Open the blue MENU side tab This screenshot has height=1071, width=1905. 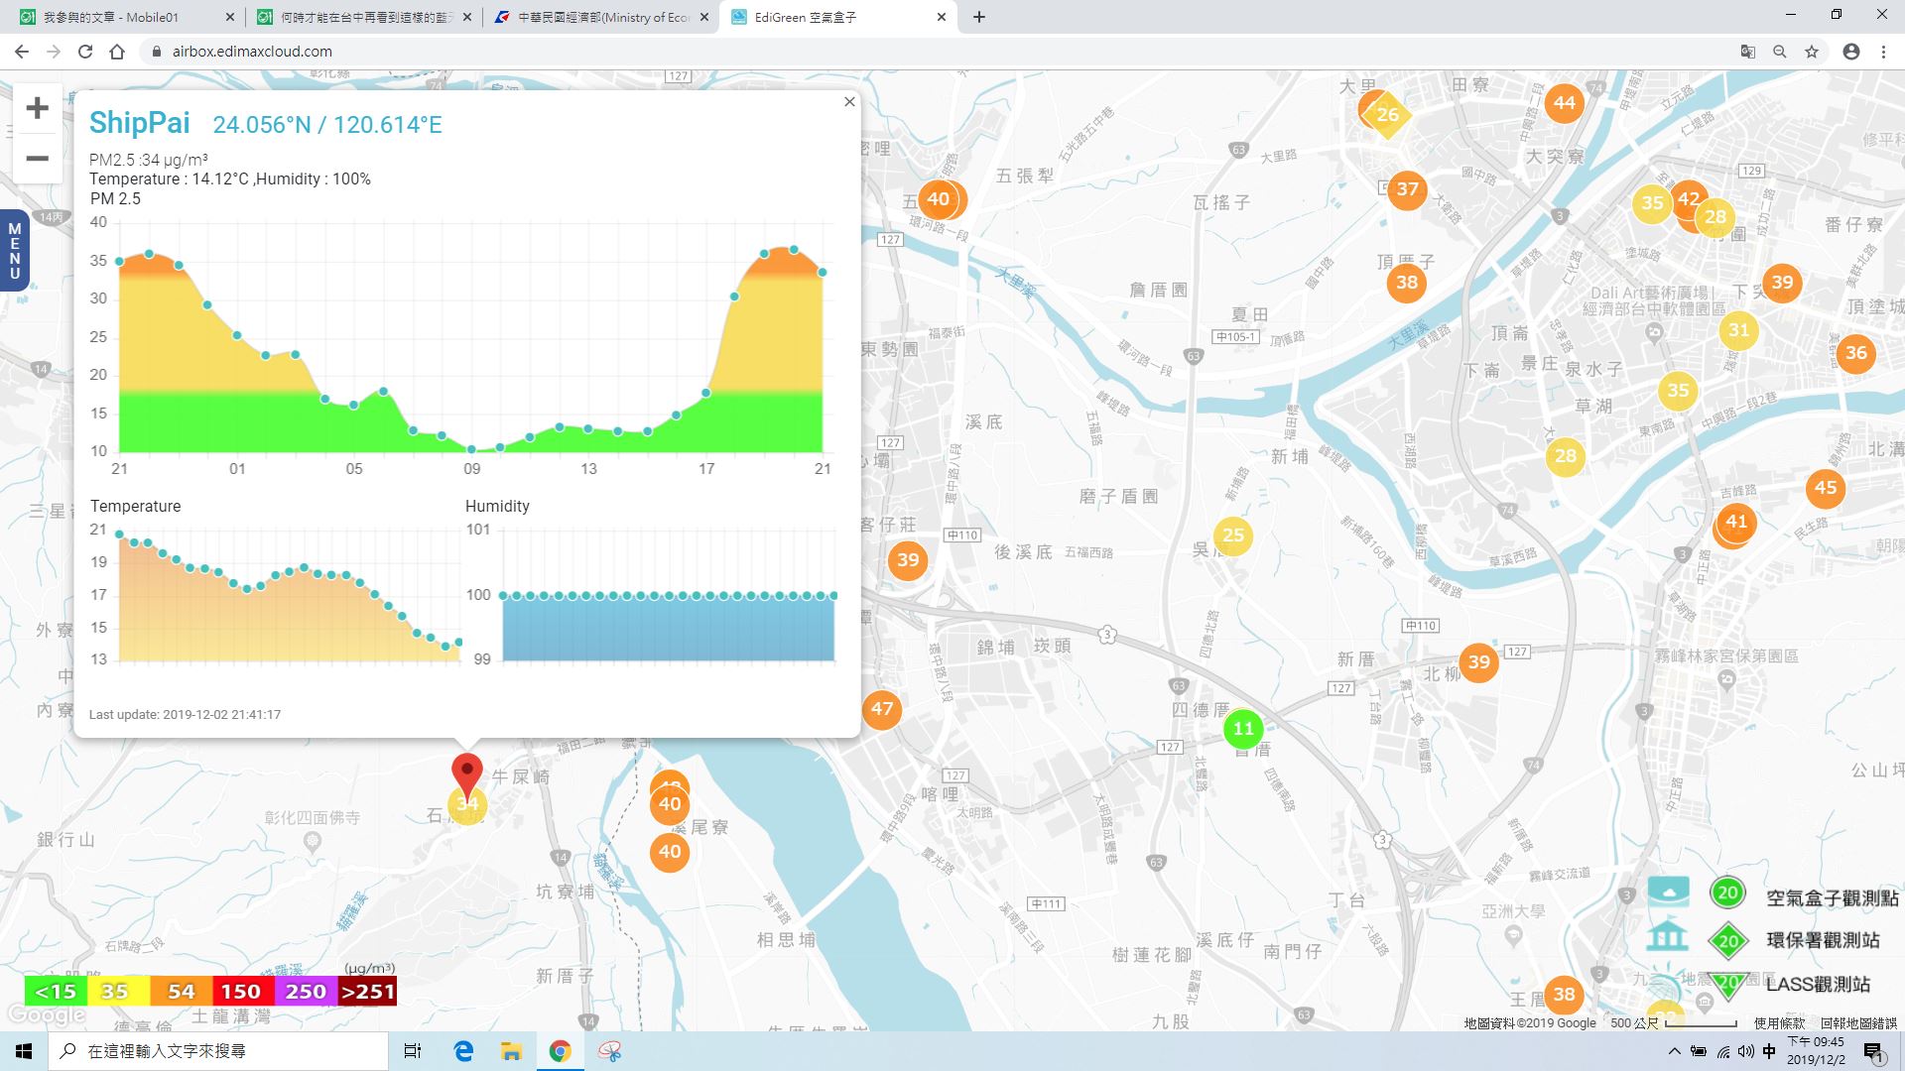14,251
